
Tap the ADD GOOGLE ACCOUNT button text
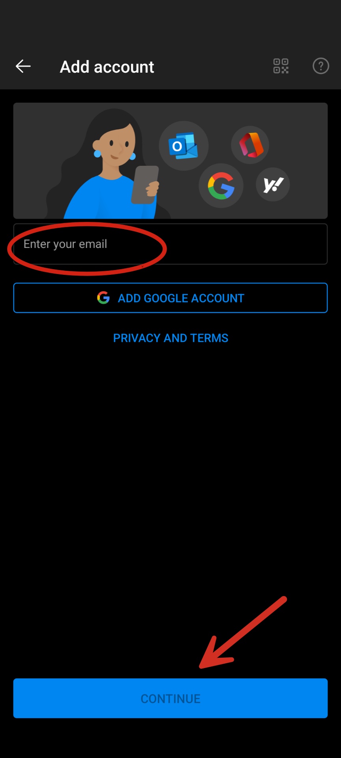click(x=181, y=298)
